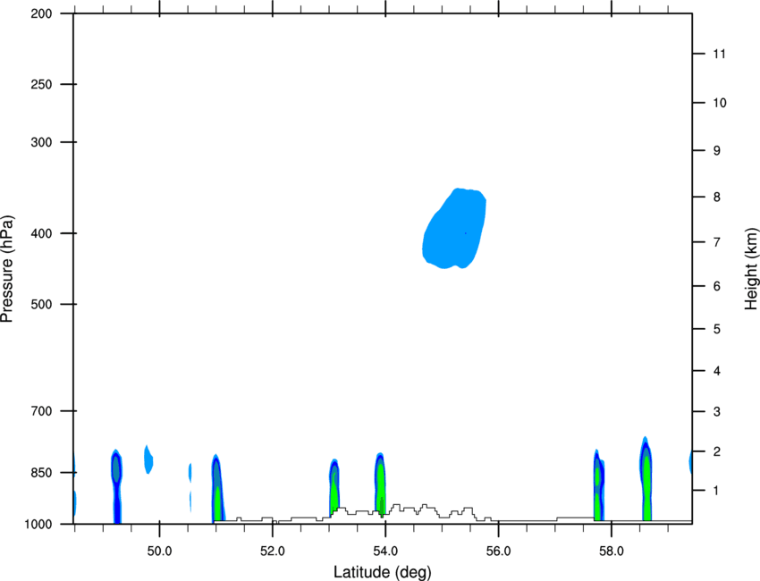Viewport: 760px width, 581px height.
Task: Click the "Pressure (hPa)" axis title
Action: 7,269
